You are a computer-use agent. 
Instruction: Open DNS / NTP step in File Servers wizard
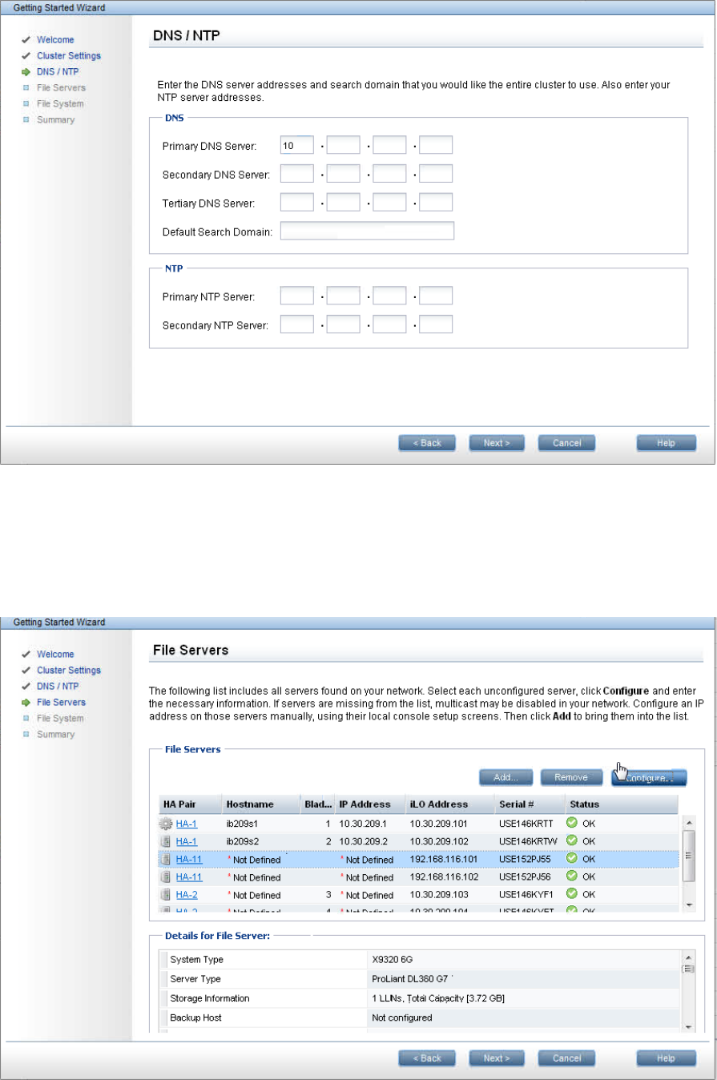(x=58, y=686)
